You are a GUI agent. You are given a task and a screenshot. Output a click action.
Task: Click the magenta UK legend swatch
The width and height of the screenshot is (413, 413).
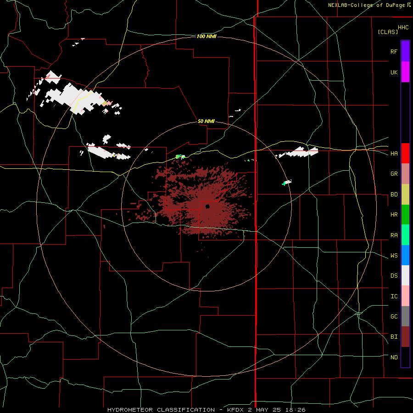pyautogui.click(x=405, y=72)
